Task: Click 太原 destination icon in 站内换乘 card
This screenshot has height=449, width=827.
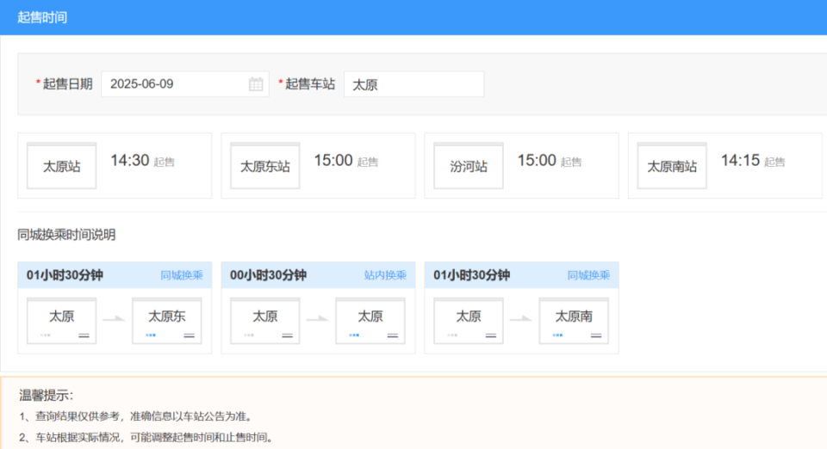Action: pos(370,321)
